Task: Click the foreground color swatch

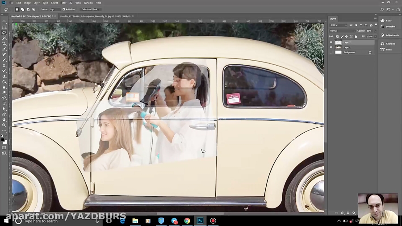Action: tap(3, 139)
